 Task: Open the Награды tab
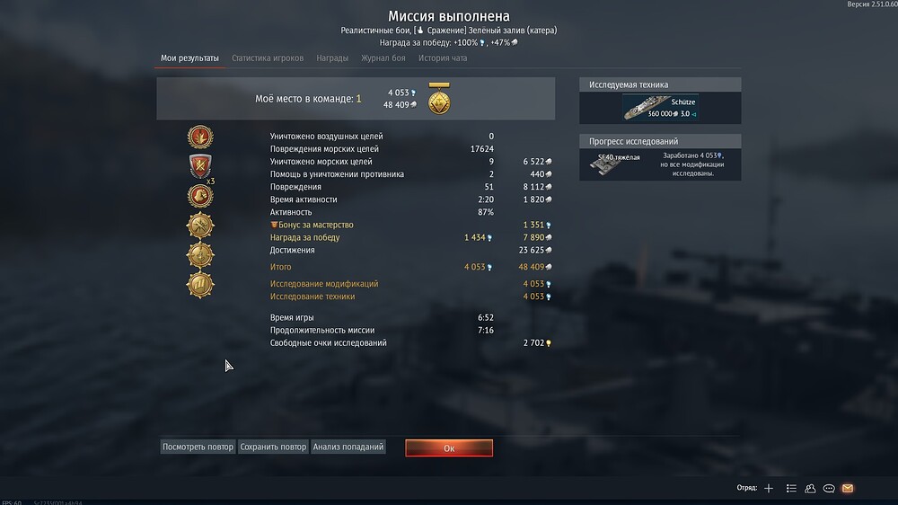tap(332, 58)
